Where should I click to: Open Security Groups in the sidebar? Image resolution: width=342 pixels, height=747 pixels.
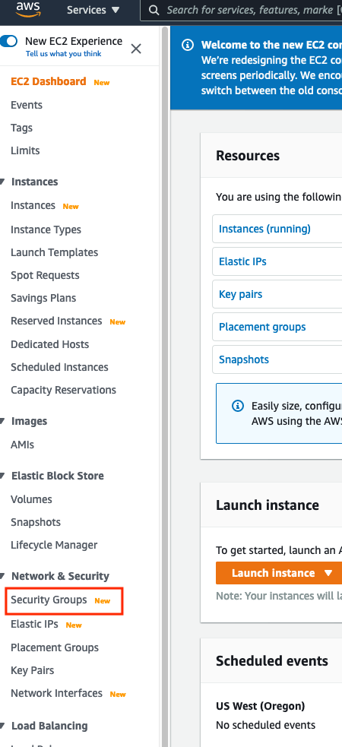pos(49,600)
